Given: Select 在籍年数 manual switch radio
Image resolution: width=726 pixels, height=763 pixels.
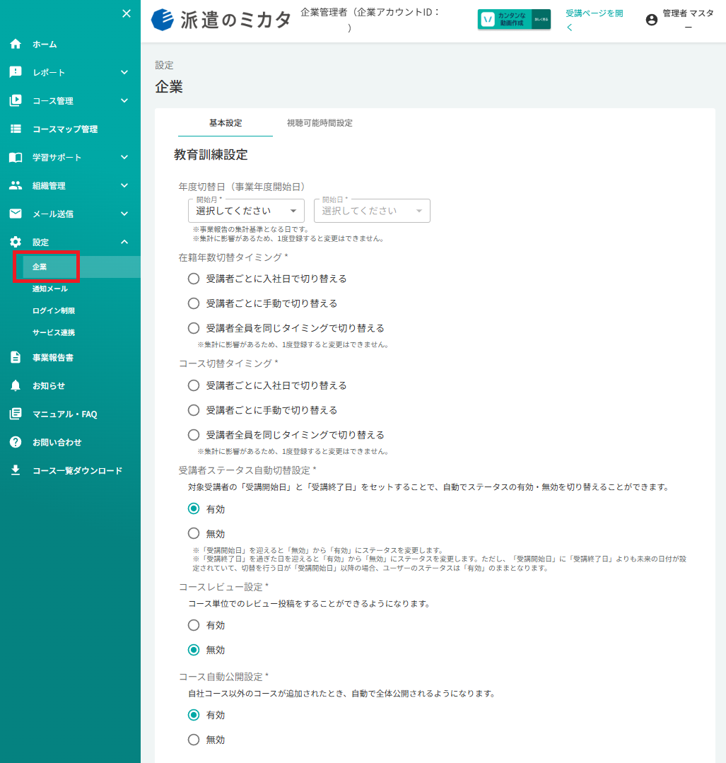Looking at the screenshot, I should point(194,303).
